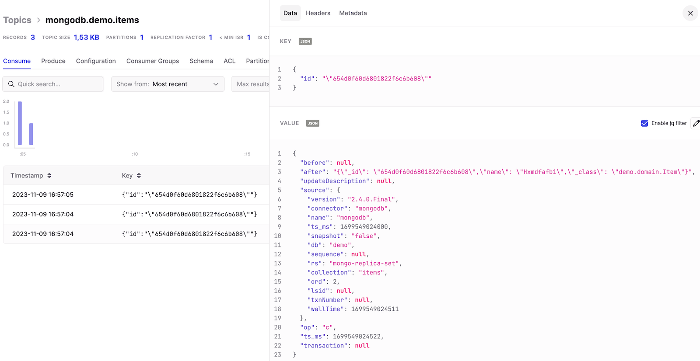Click the Replication factor value

click(210, 38)
